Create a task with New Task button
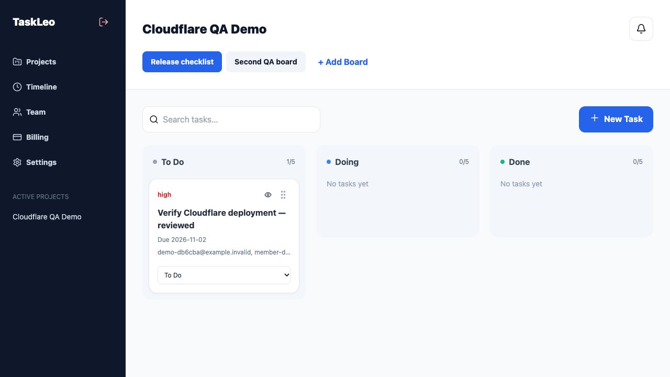Image resolution: width=670 pixels, height=377 pixels. tap(616, 119)
